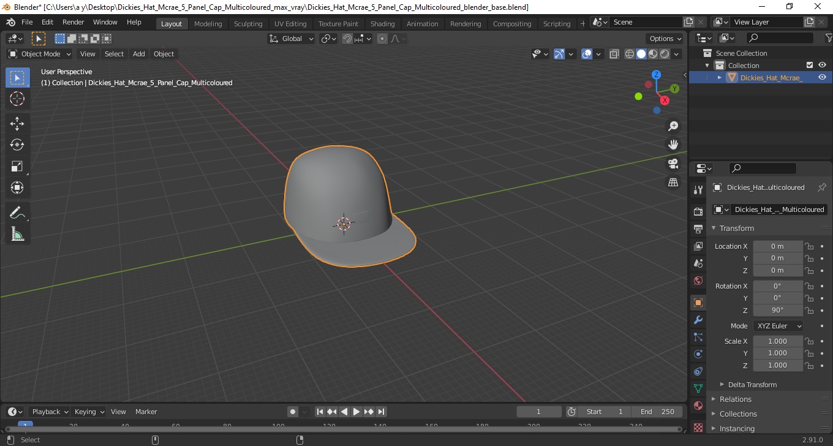
Task: Play the animation forward
Action: pyautogui.click(x=356, y=412)
